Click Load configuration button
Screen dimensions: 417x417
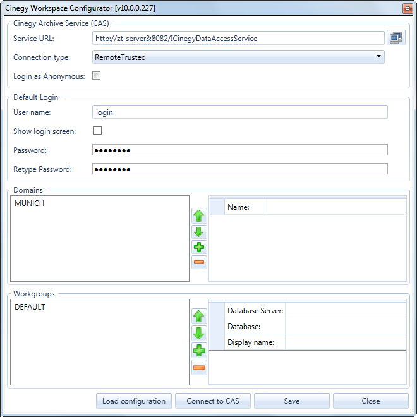click(134, 401)
